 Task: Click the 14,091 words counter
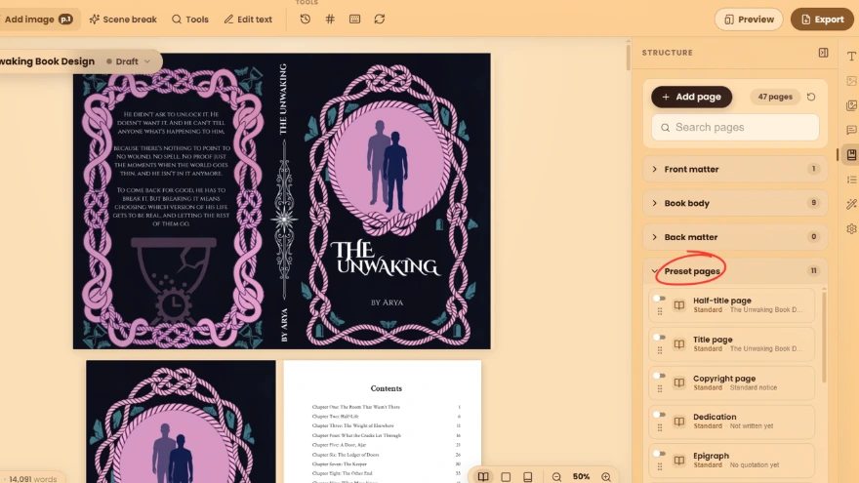pos(33,479)
